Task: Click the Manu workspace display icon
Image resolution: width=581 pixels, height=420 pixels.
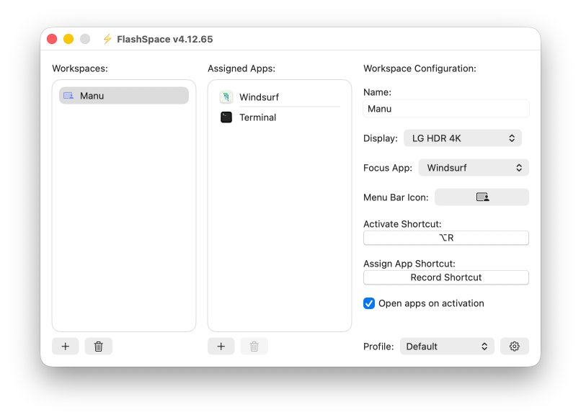Action: tap(68, 96)
